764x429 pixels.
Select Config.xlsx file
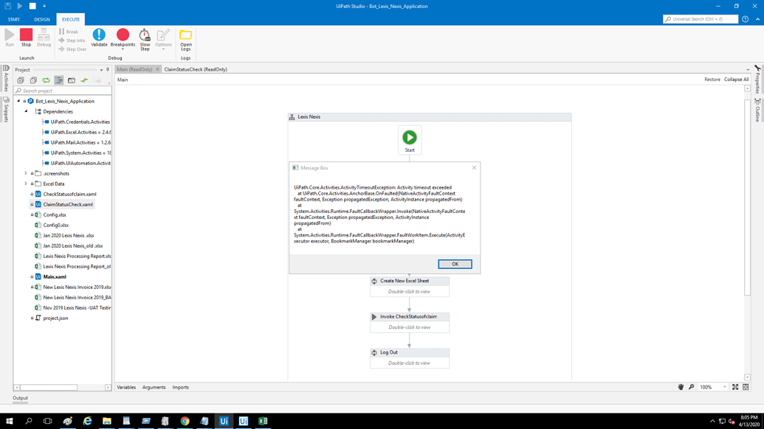(54, 214)
